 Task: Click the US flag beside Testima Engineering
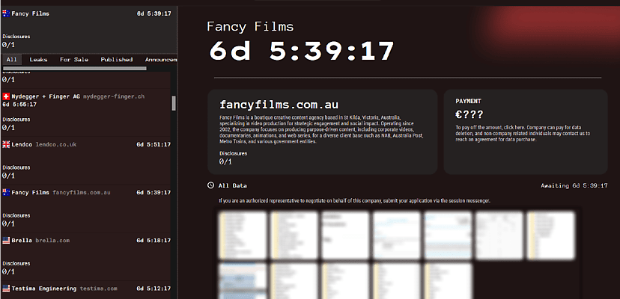point(6,289)
